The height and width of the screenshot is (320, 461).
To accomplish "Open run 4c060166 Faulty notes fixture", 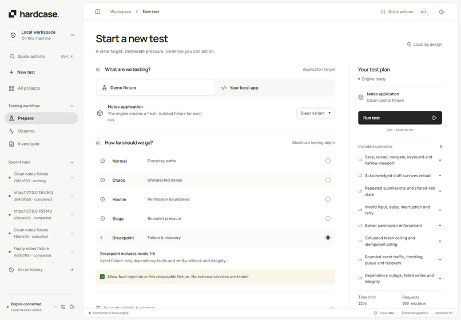I will (x=41, y=252).
